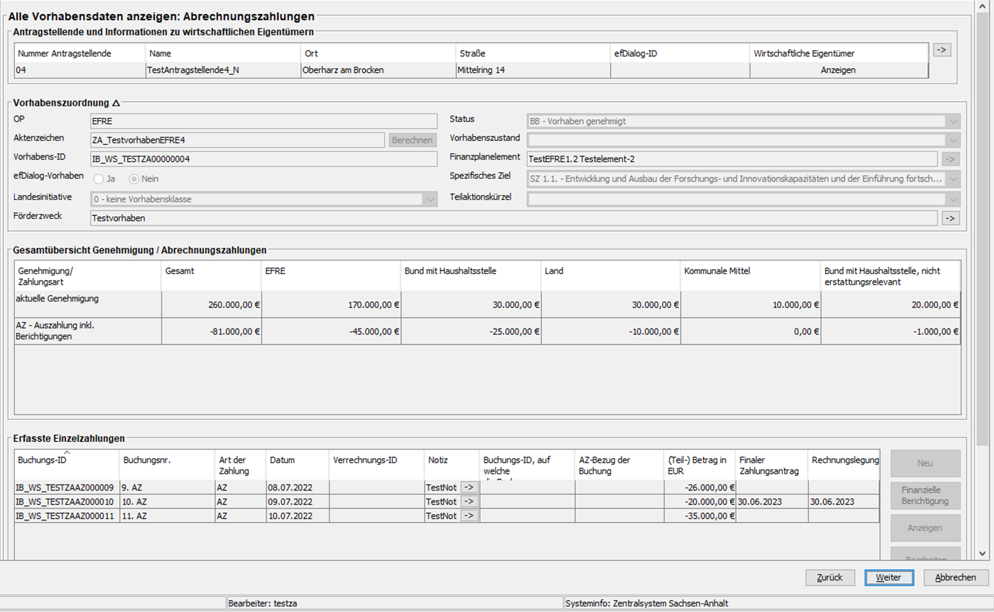Click 'Systeminfo: Zentralsystem Sachsen-Anhalt' status entry
The image size is (994, 612).
coord(647,603)
